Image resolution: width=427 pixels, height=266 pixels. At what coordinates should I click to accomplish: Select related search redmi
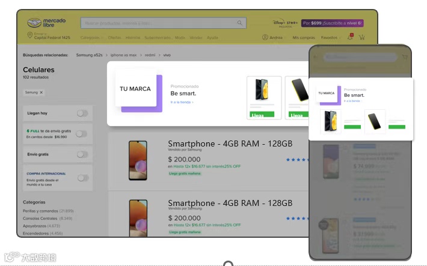[x=150, y=55]
